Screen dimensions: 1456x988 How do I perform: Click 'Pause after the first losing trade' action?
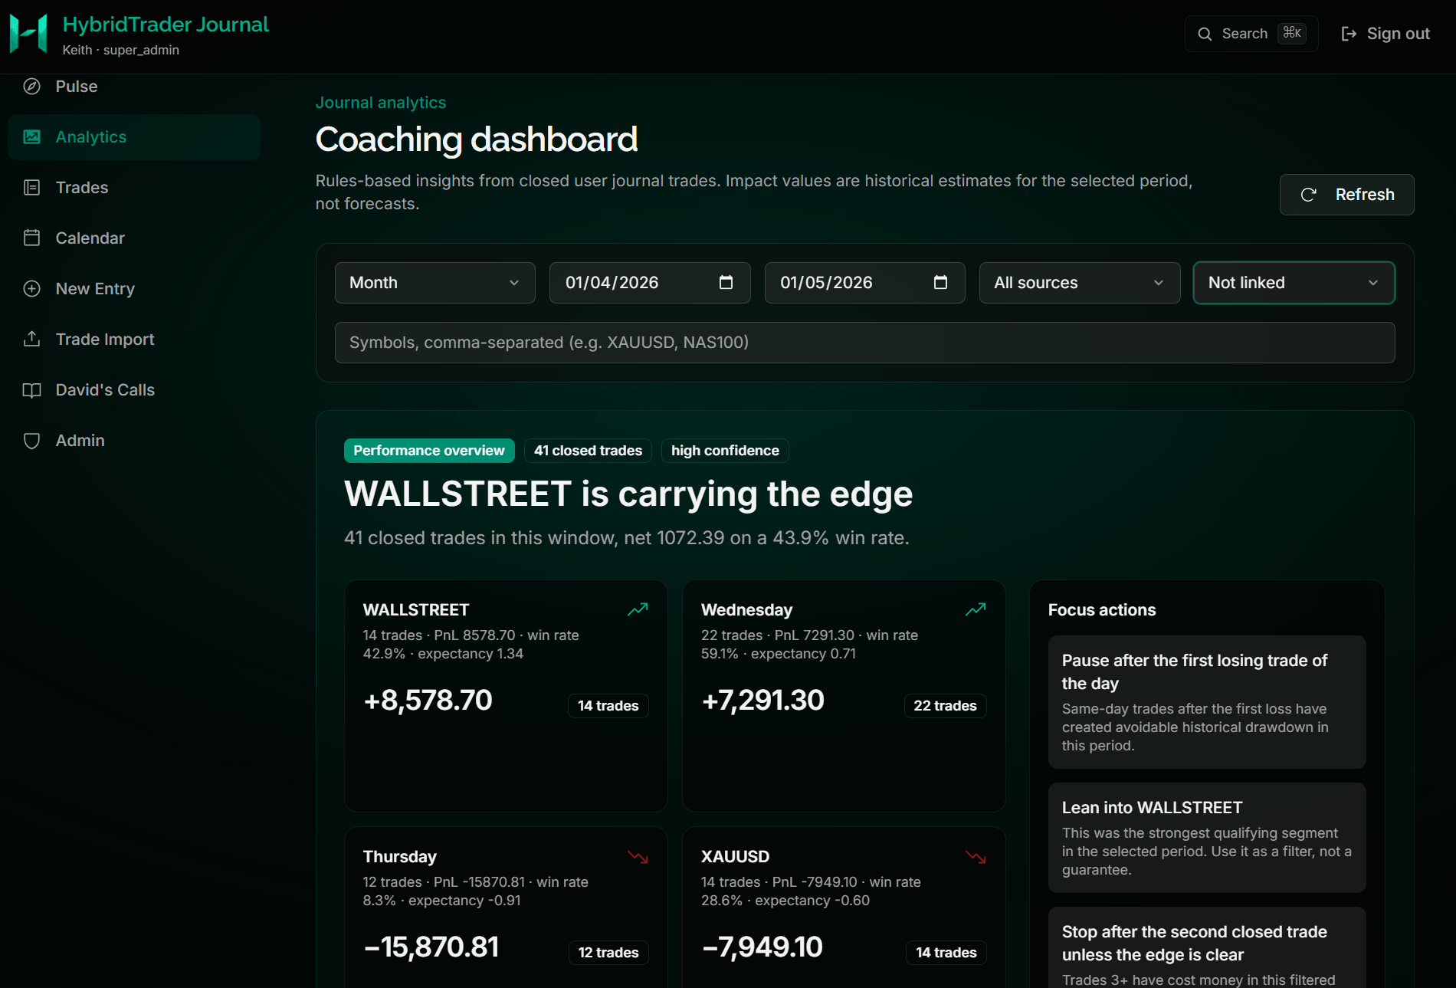(x=1207, y=702)
